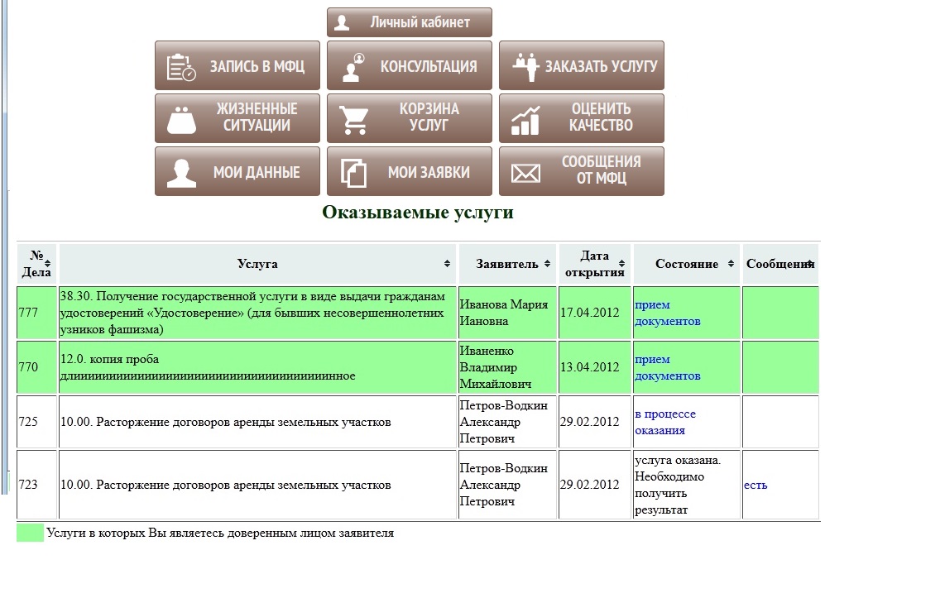Click the envelope icon on Сообщения от МФЦ
The width and height of the screenshot is (945, 598).
(x=525, y=172)
